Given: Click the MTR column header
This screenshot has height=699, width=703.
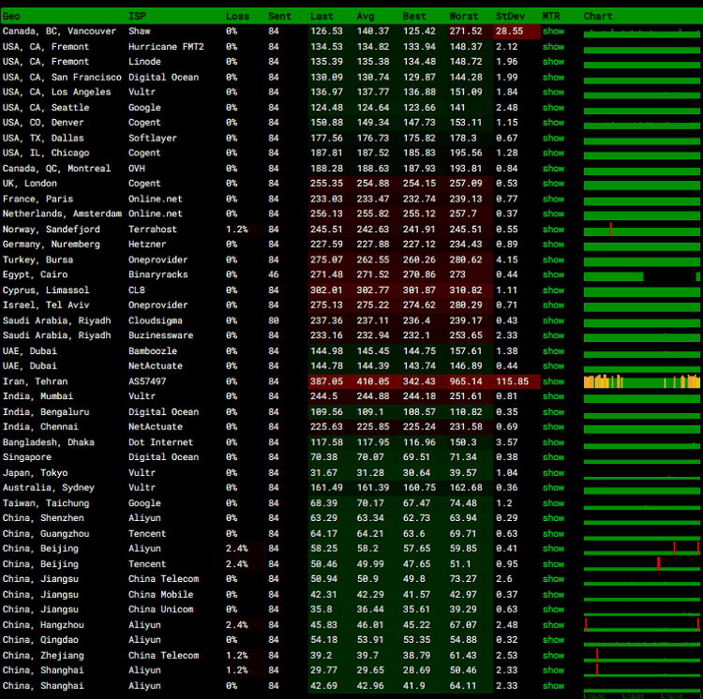Looking at the screenshot, I should [x=551, y=16].
